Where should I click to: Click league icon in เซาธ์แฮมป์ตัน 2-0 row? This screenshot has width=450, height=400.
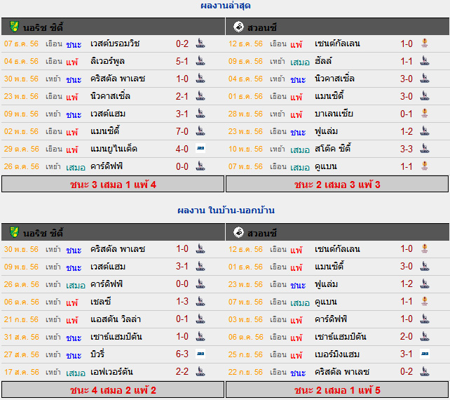pyautogui.click(x=425, y=336)
